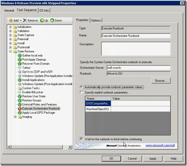Select the Initialization folder icon
The image size is (187, 166).
pyautogui.click(x=15, y=27)
